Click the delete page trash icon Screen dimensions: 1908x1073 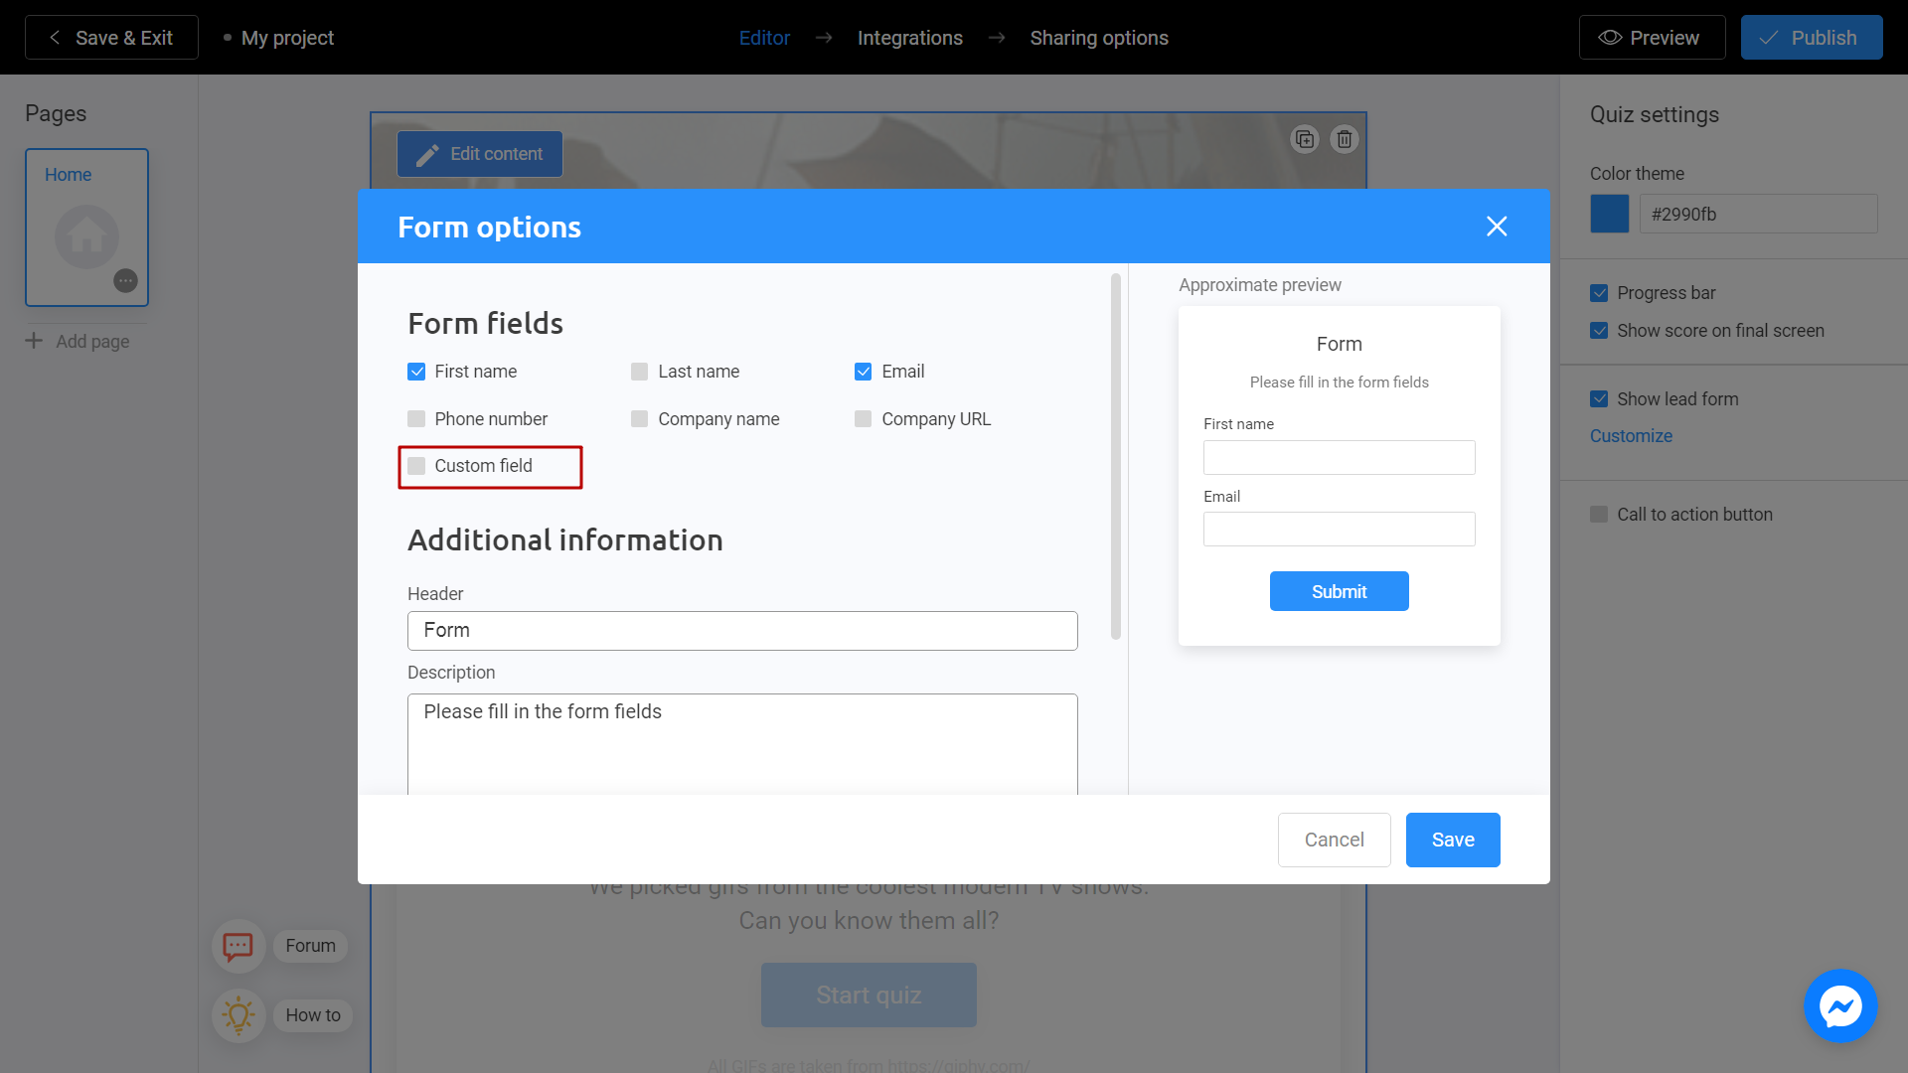1344,139
